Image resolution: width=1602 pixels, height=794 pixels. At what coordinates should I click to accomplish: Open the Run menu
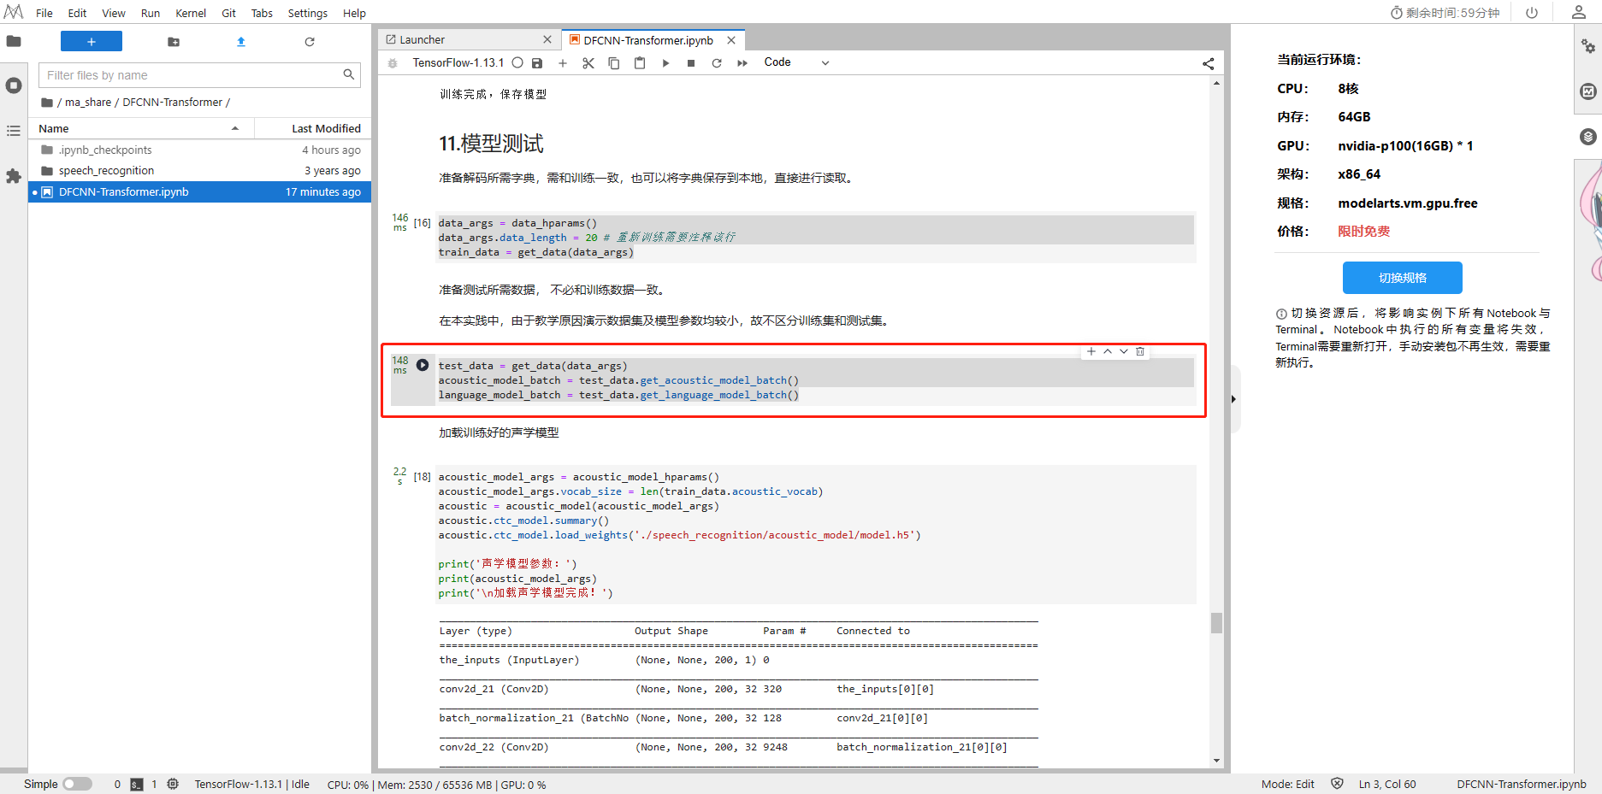click(x=151, y=13)
